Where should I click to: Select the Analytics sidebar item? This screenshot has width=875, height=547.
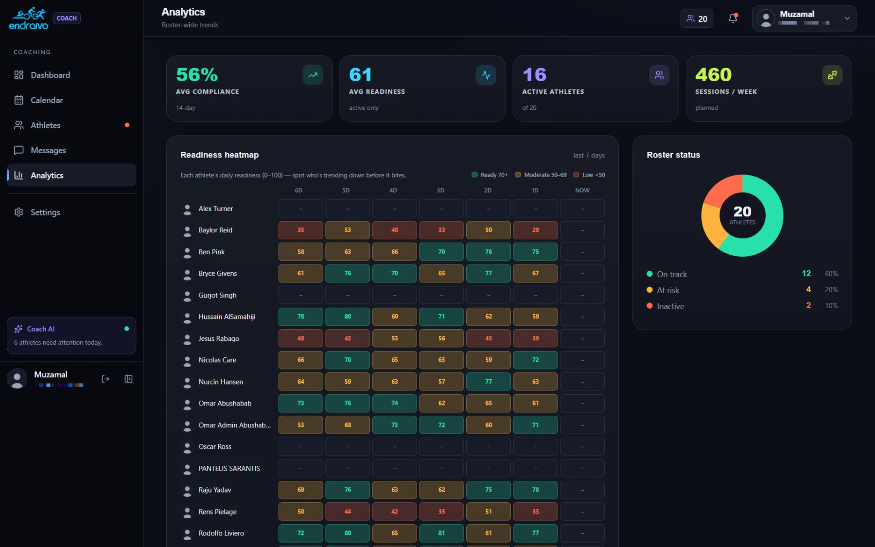coord(71,175)
